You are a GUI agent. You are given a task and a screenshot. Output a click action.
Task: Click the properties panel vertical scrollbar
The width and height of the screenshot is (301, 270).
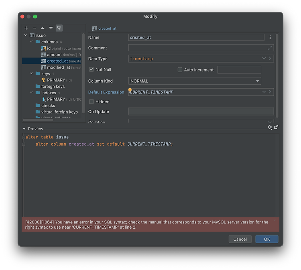(277, 75)
